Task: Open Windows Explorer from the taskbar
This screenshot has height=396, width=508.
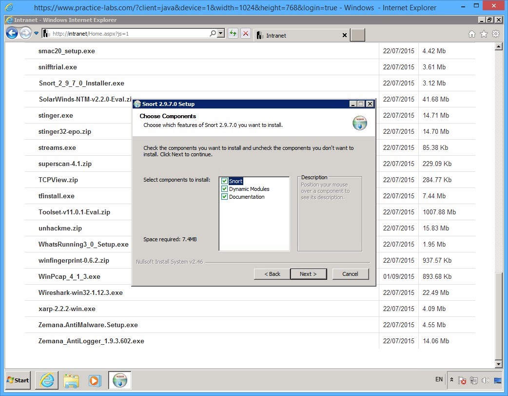Action: click(x=71, y=380)
